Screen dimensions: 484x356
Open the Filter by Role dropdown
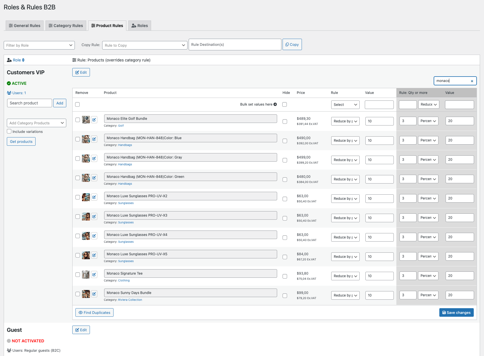click(x=39, y=45)
